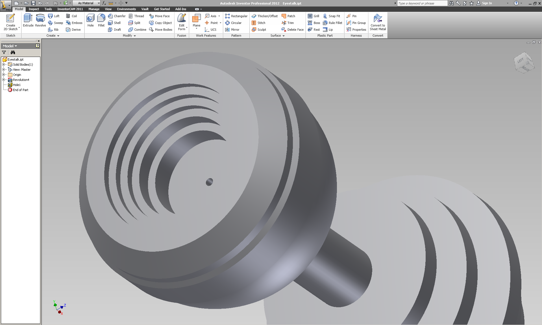Select the Rule Fillet tool
Image resolution: width=542 pixels, height=325 pixels.
pyautogui.click(x=332, y=23)
